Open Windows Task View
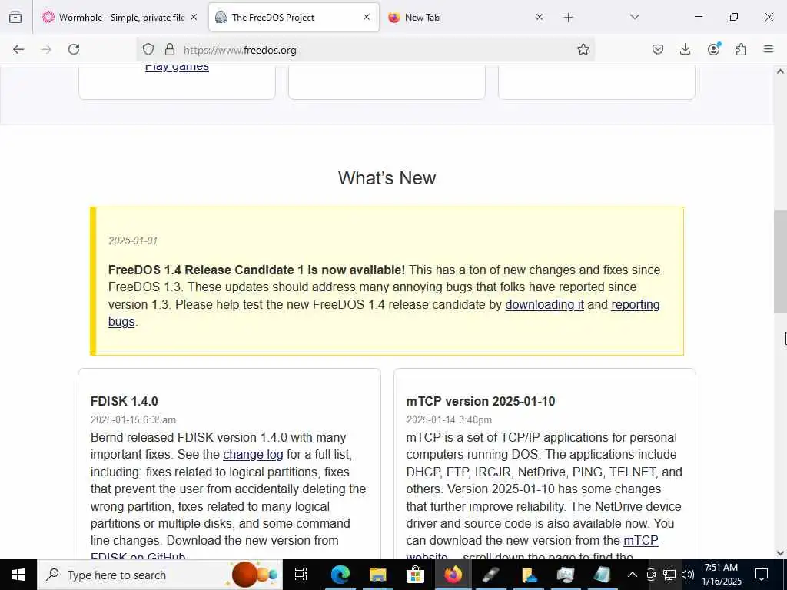787x590 pixels. point(301,575)
